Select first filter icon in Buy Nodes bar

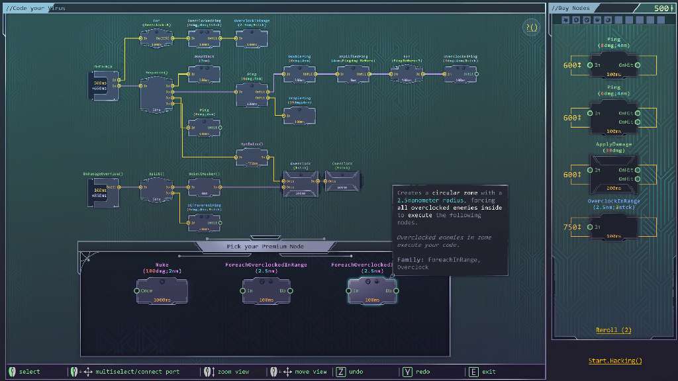click(x=565, y=20)
